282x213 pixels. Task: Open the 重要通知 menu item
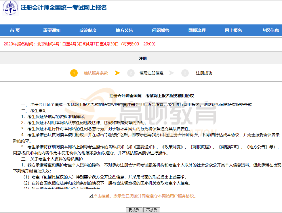click(52, 30)
